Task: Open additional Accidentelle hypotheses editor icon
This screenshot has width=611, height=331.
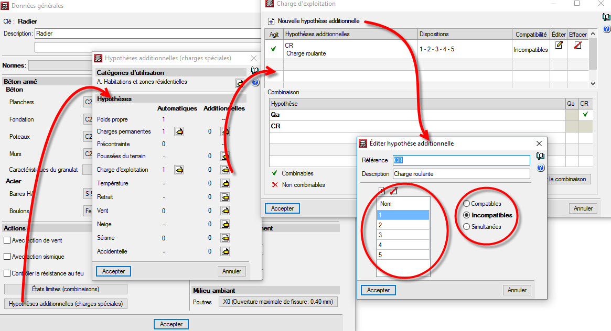Action: point(225,251)
